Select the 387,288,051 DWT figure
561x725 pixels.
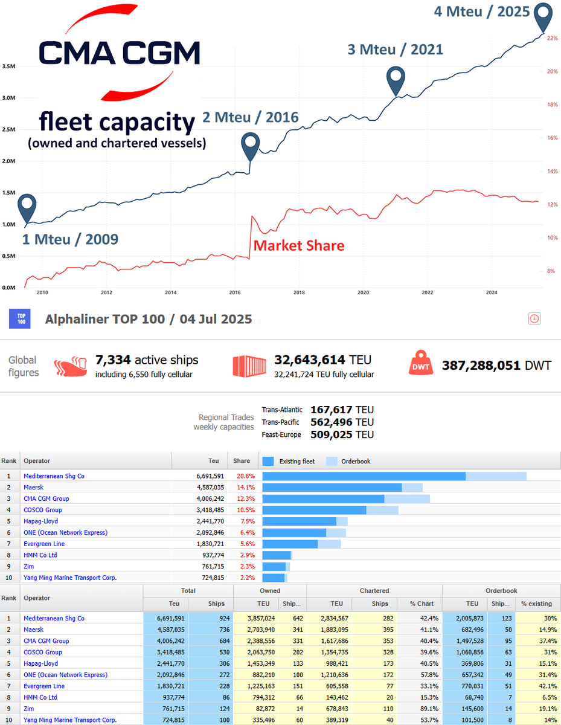(496, 366)
